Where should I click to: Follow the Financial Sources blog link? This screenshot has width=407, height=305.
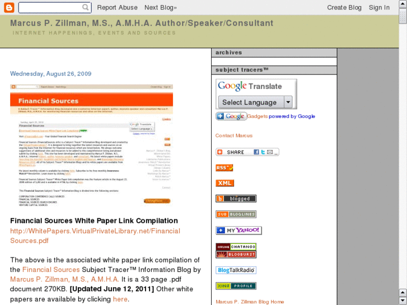pos(51,270)
